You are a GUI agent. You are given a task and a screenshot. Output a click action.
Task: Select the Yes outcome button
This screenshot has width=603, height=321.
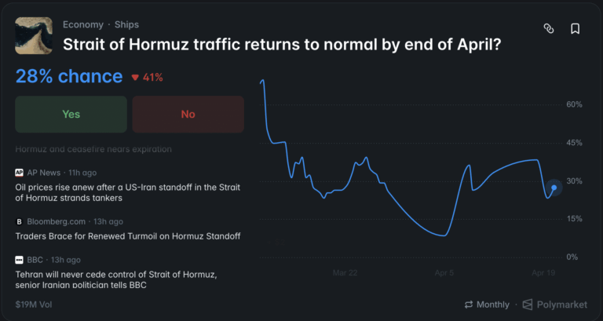[x=71, y=115]
